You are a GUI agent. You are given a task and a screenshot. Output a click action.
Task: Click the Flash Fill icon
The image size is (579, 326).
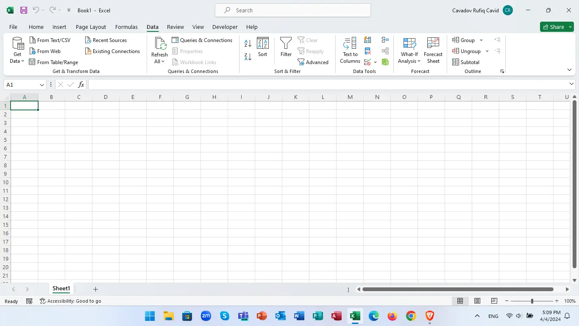click(367, 40)
